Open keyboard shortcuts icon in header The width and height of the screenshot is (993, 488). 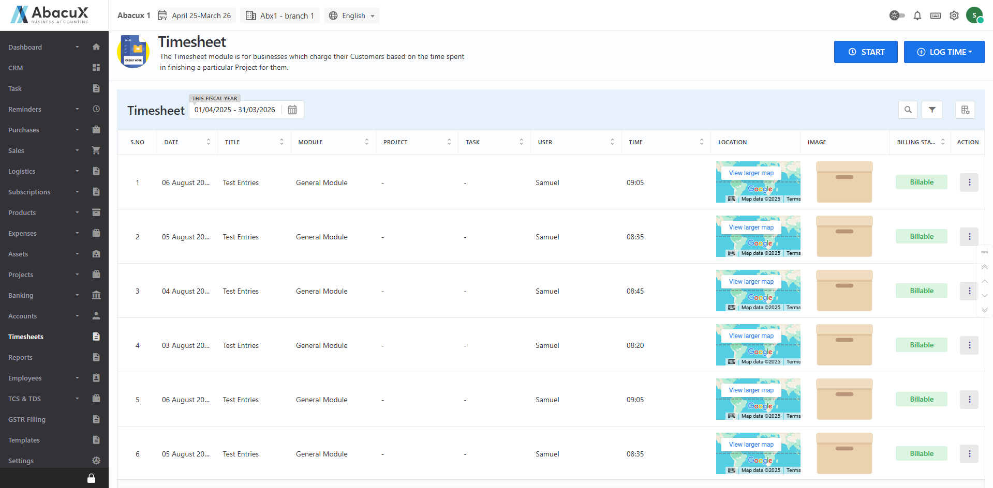tap(936, 16)
